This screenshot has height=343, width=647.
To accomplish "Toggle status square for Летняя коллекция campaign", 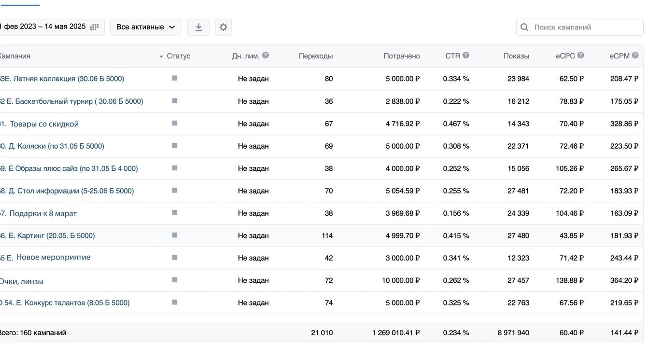I will [x=174, y=78].
